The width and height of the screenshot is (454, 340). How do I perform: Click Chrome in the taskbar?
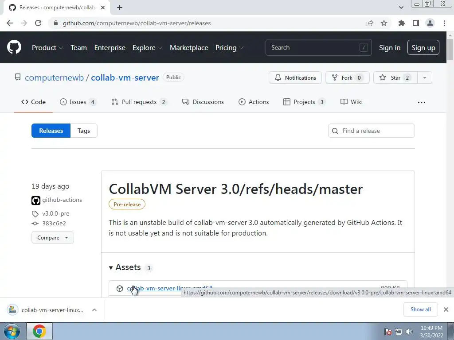(x=39, y=331)
